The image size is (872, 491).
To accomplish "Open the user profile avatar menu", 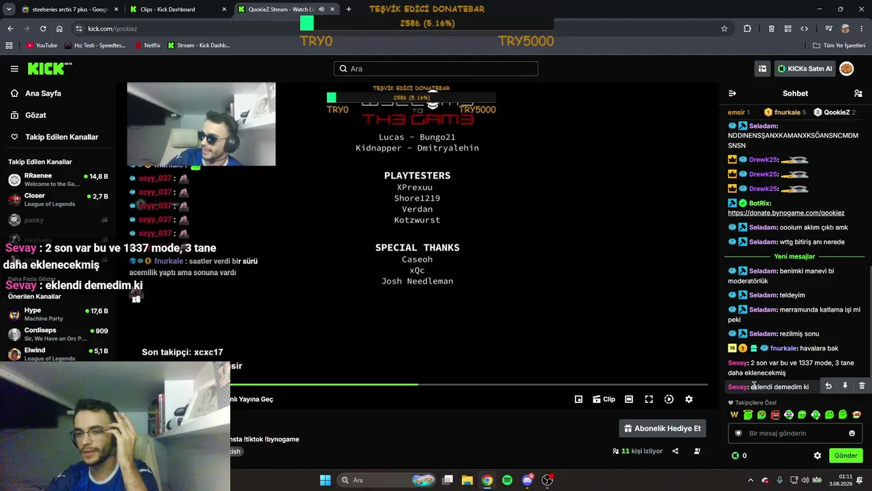I will pyautogui.click(x=847, y=69).
